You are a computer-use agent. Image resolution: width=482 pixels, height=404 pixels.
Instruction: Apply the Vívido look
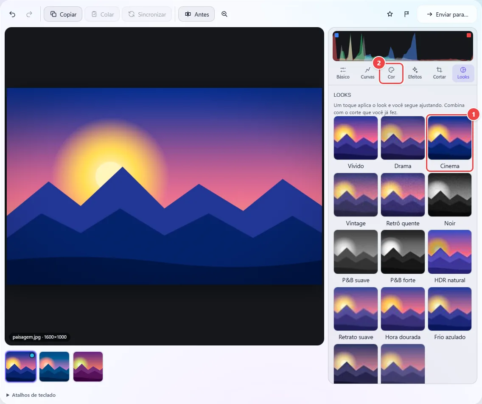pos(356,143)
